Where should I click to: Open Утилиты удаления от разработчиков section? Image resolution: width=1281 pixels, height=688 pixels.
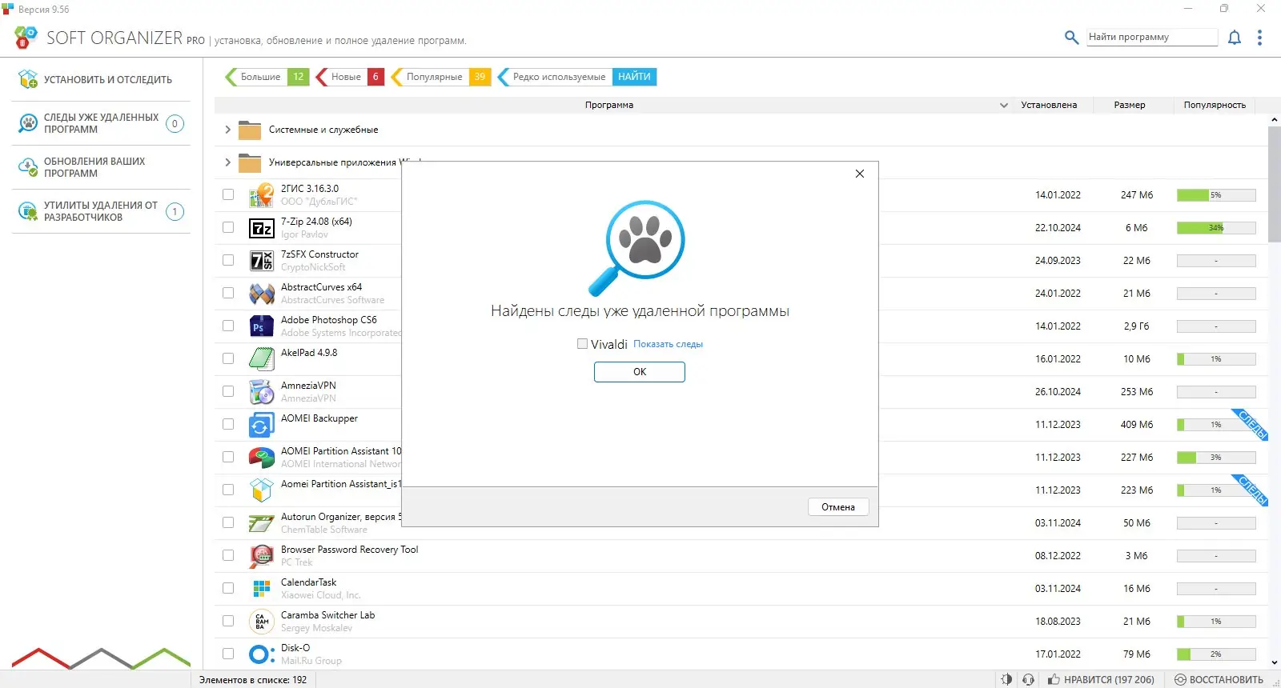pos(101,211)
